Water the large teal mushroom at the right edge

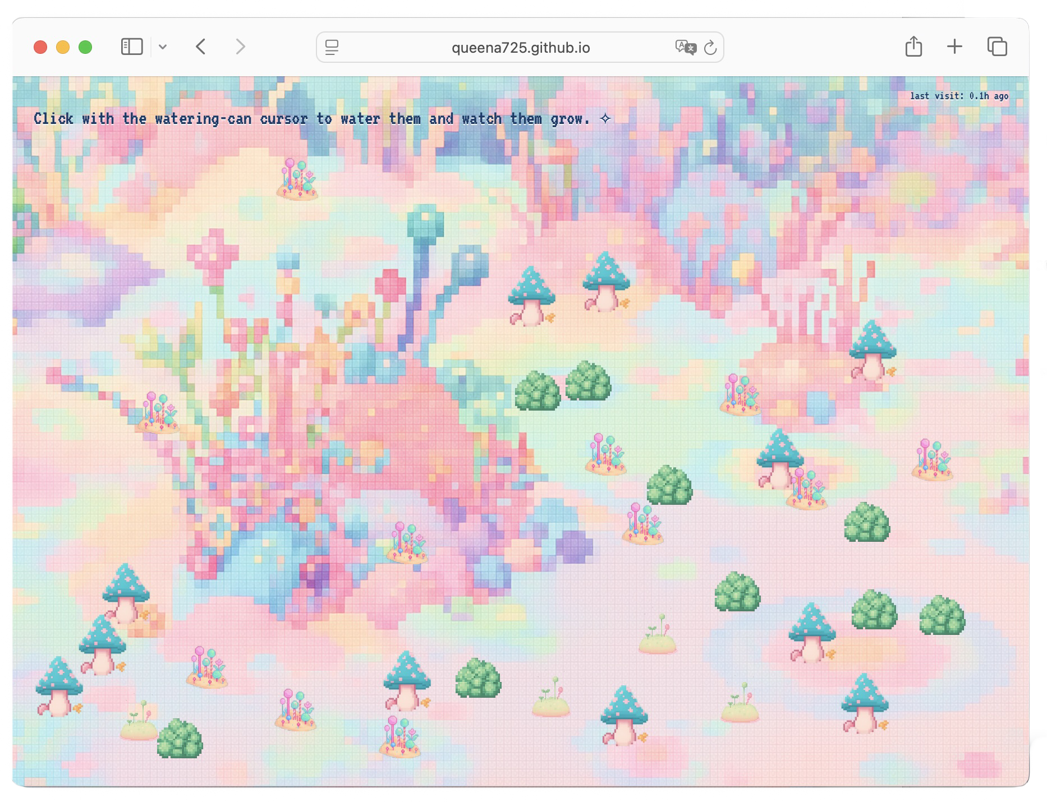(874, 353)
